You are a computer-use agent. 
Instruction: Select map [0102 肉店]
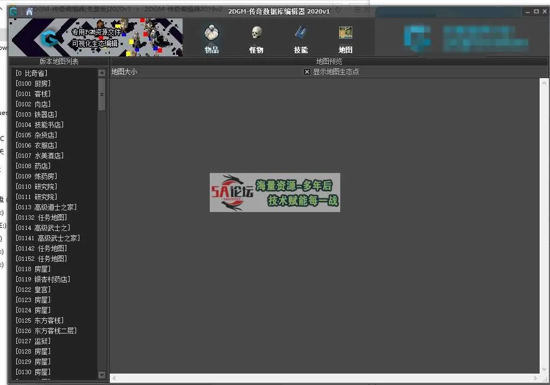point(33,104)
